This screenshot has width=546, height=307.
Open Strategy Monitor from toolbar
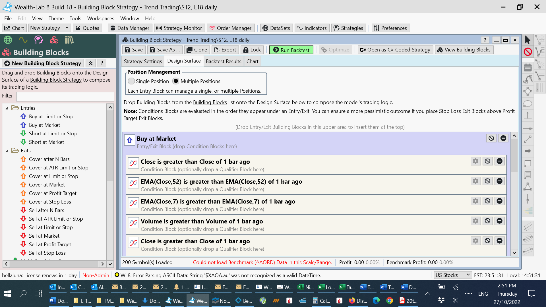point(179,28)
